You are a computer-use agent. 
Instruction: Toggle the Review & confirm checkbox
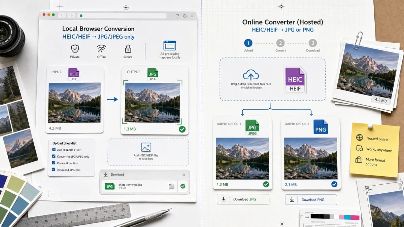coord(54,163)
